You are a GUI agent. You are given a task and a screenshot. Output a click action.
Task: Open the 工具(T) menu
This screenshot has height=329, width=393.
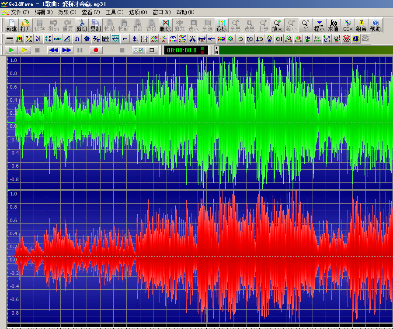tap(115, 12)
